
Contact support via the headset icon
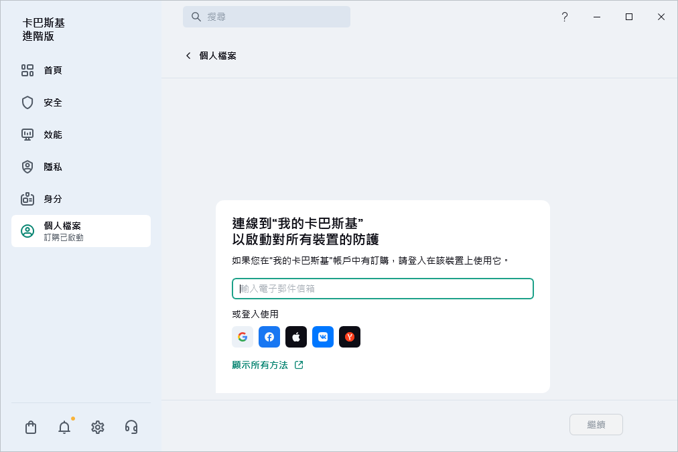(x=131, y=427)
